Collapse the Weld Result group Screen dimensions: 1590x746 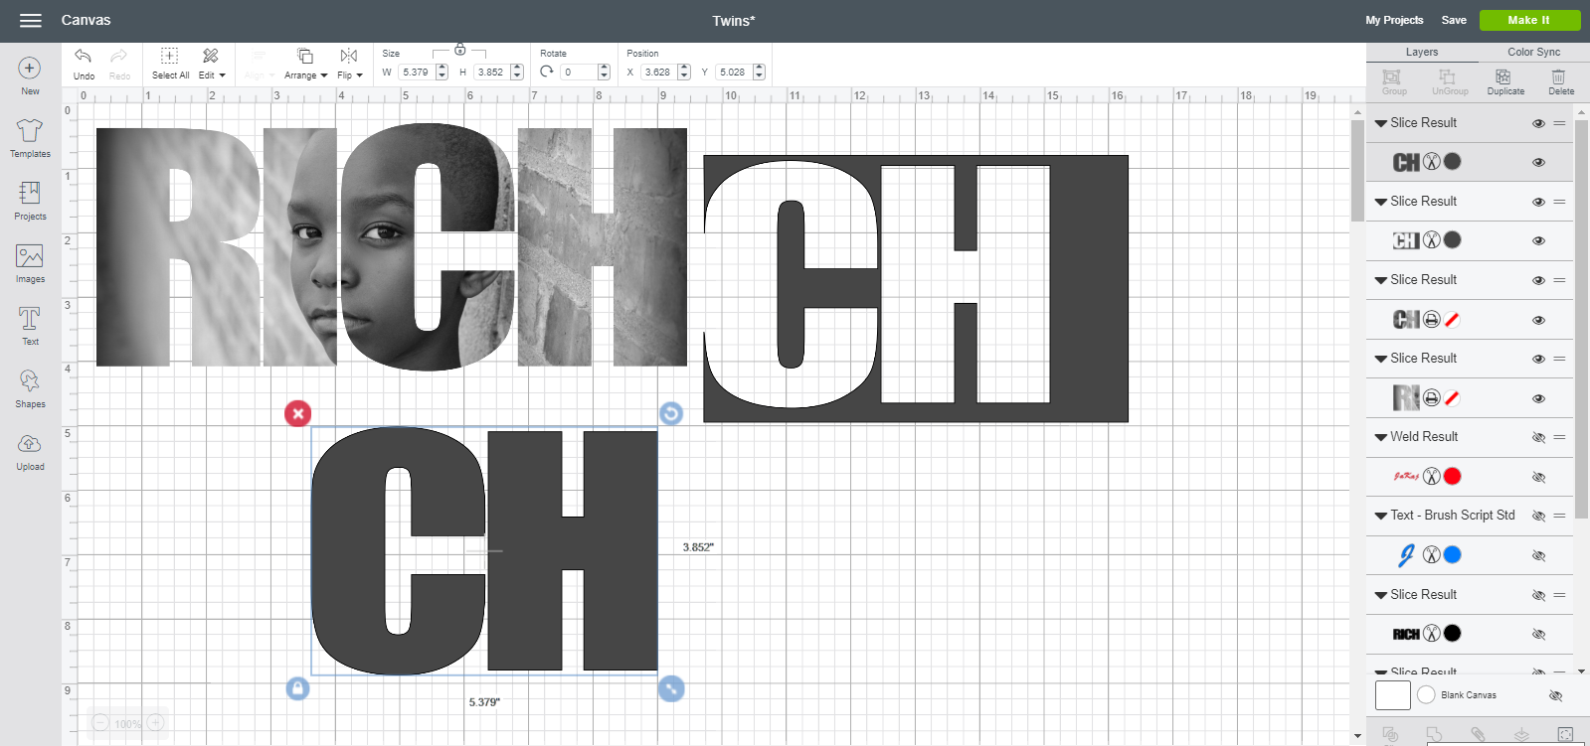click(x=1380, y=437)
